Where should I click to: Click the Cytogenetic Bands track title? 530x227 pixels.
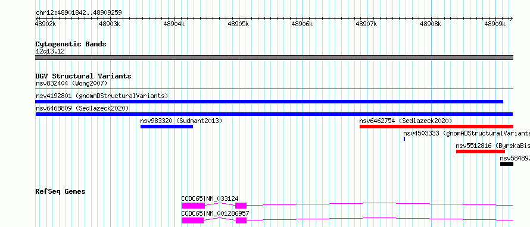point(71,44)
